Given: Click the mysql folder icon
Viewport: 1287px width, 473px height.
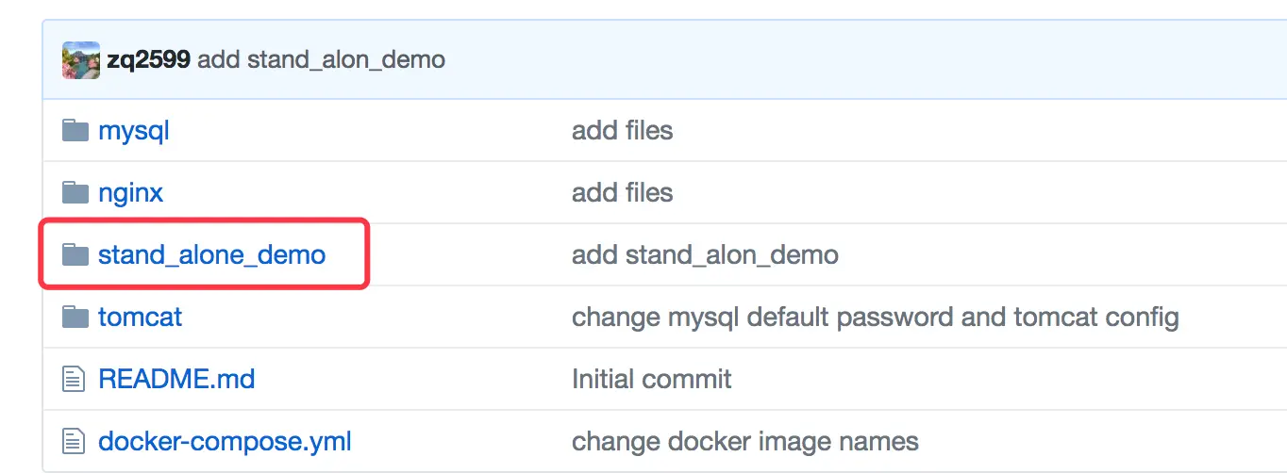Looking at the screenshot, I should coord(75,130).
